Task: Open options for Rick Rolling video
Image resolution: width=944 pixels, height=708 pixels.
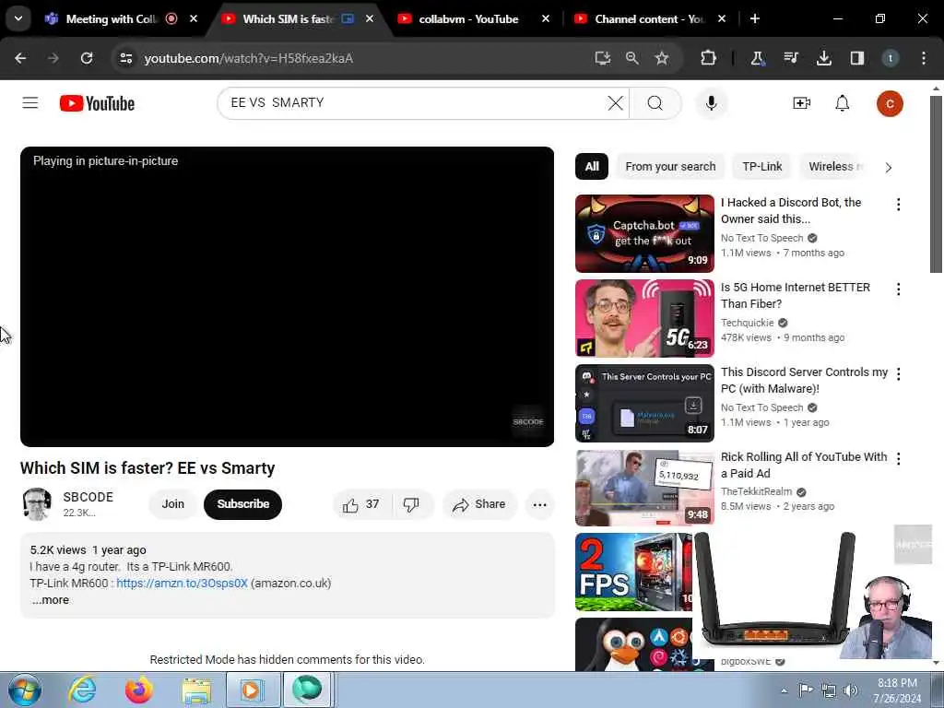Action: click(x=898, y=459)
